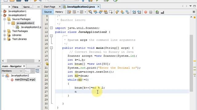The height and width of the screenshot is (110, 197).
Task: Open the document list dropdown arrow above editor
Action: pos(191,6)
